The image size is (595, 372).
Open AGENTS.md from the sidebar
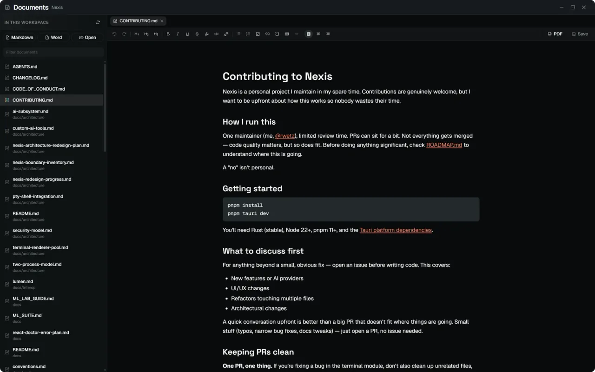(52, 66)
